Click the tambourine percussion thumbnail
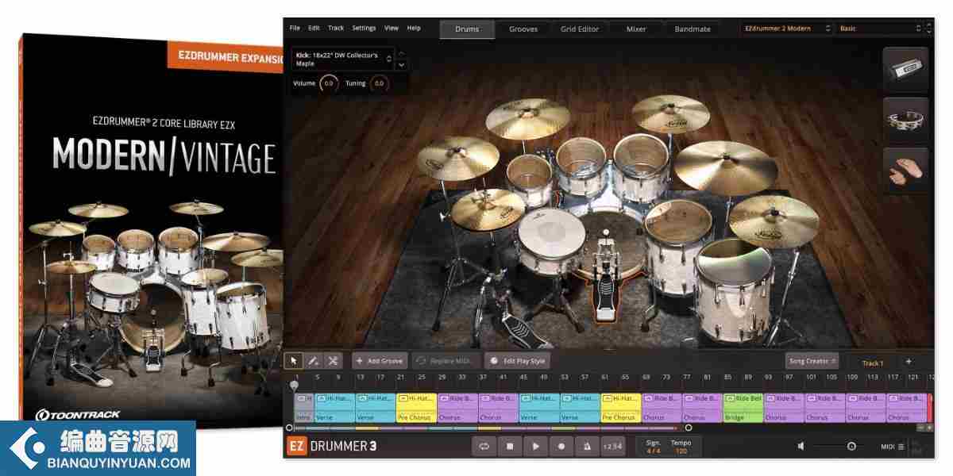The height and width of the screenshot is (476, 953). pos(905,120)
